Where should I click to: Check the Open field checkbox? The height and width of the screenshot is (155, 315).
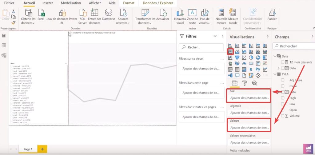[x=283, y=110]
